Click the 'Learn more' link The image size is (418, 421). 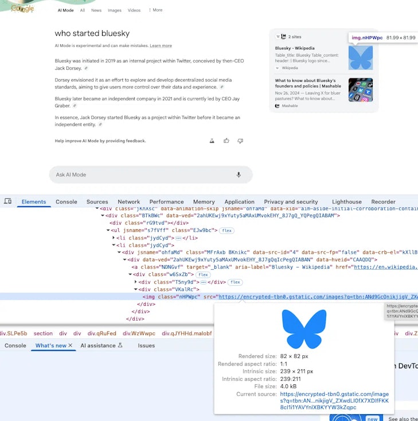click(161, 46)
